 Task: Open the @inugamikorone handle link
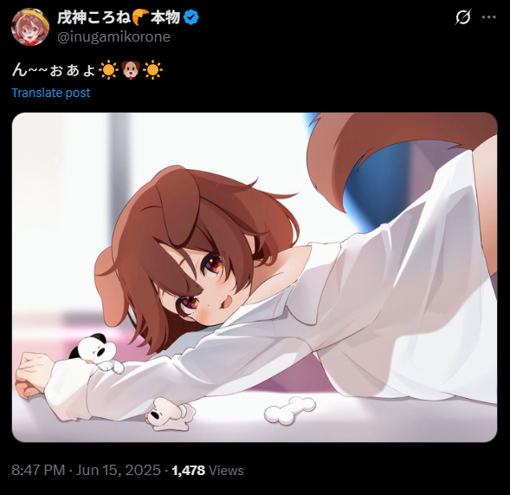[x=113, y=36]
